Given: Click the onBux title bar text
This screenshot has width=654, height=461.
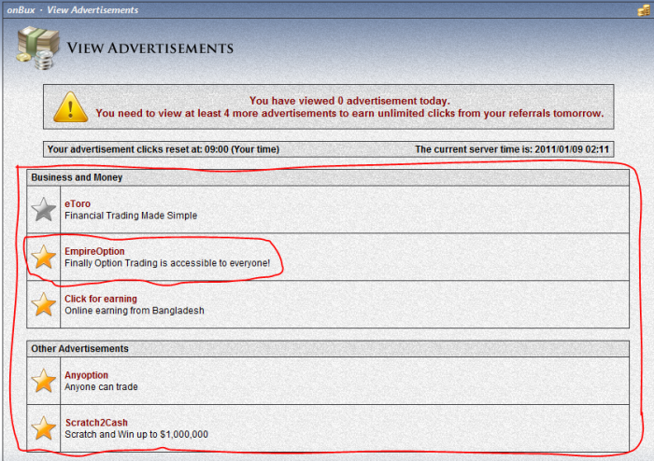Looking at the screenshot, I should [x=21, y=10].
